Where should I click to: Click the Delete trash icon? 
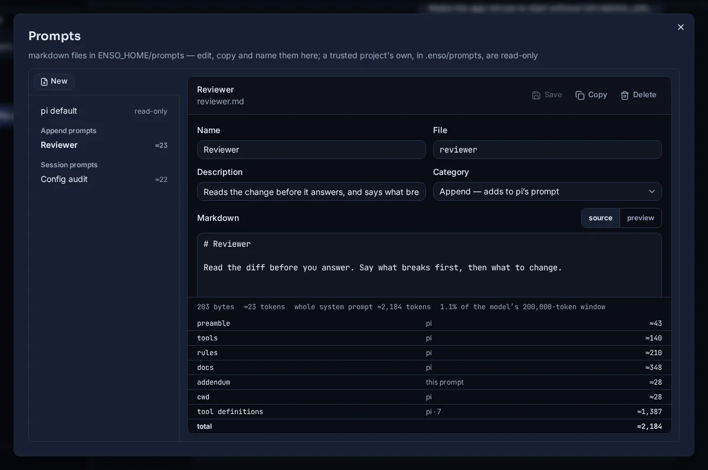[625, 95]
